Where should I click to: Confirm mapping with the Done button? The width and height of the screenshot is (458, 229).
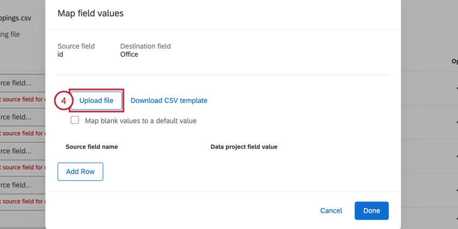coord(371,211)
